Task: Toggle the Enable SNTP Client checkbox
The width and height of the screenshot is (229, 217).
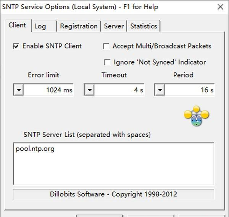Action: click(16, 46)
